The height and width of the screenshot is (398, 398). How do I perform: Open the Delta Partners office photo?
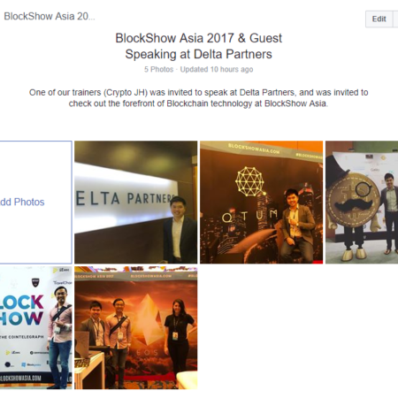tap(136, 203)
